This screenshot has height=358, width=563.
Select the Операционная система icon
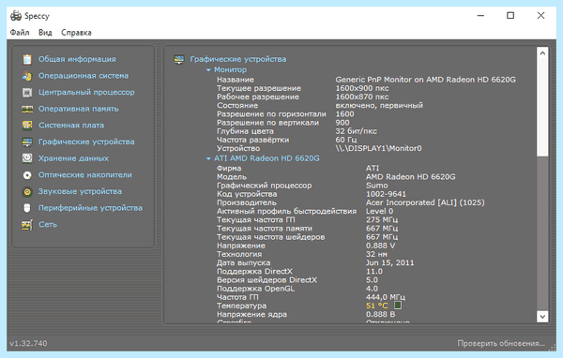[27, 76]
